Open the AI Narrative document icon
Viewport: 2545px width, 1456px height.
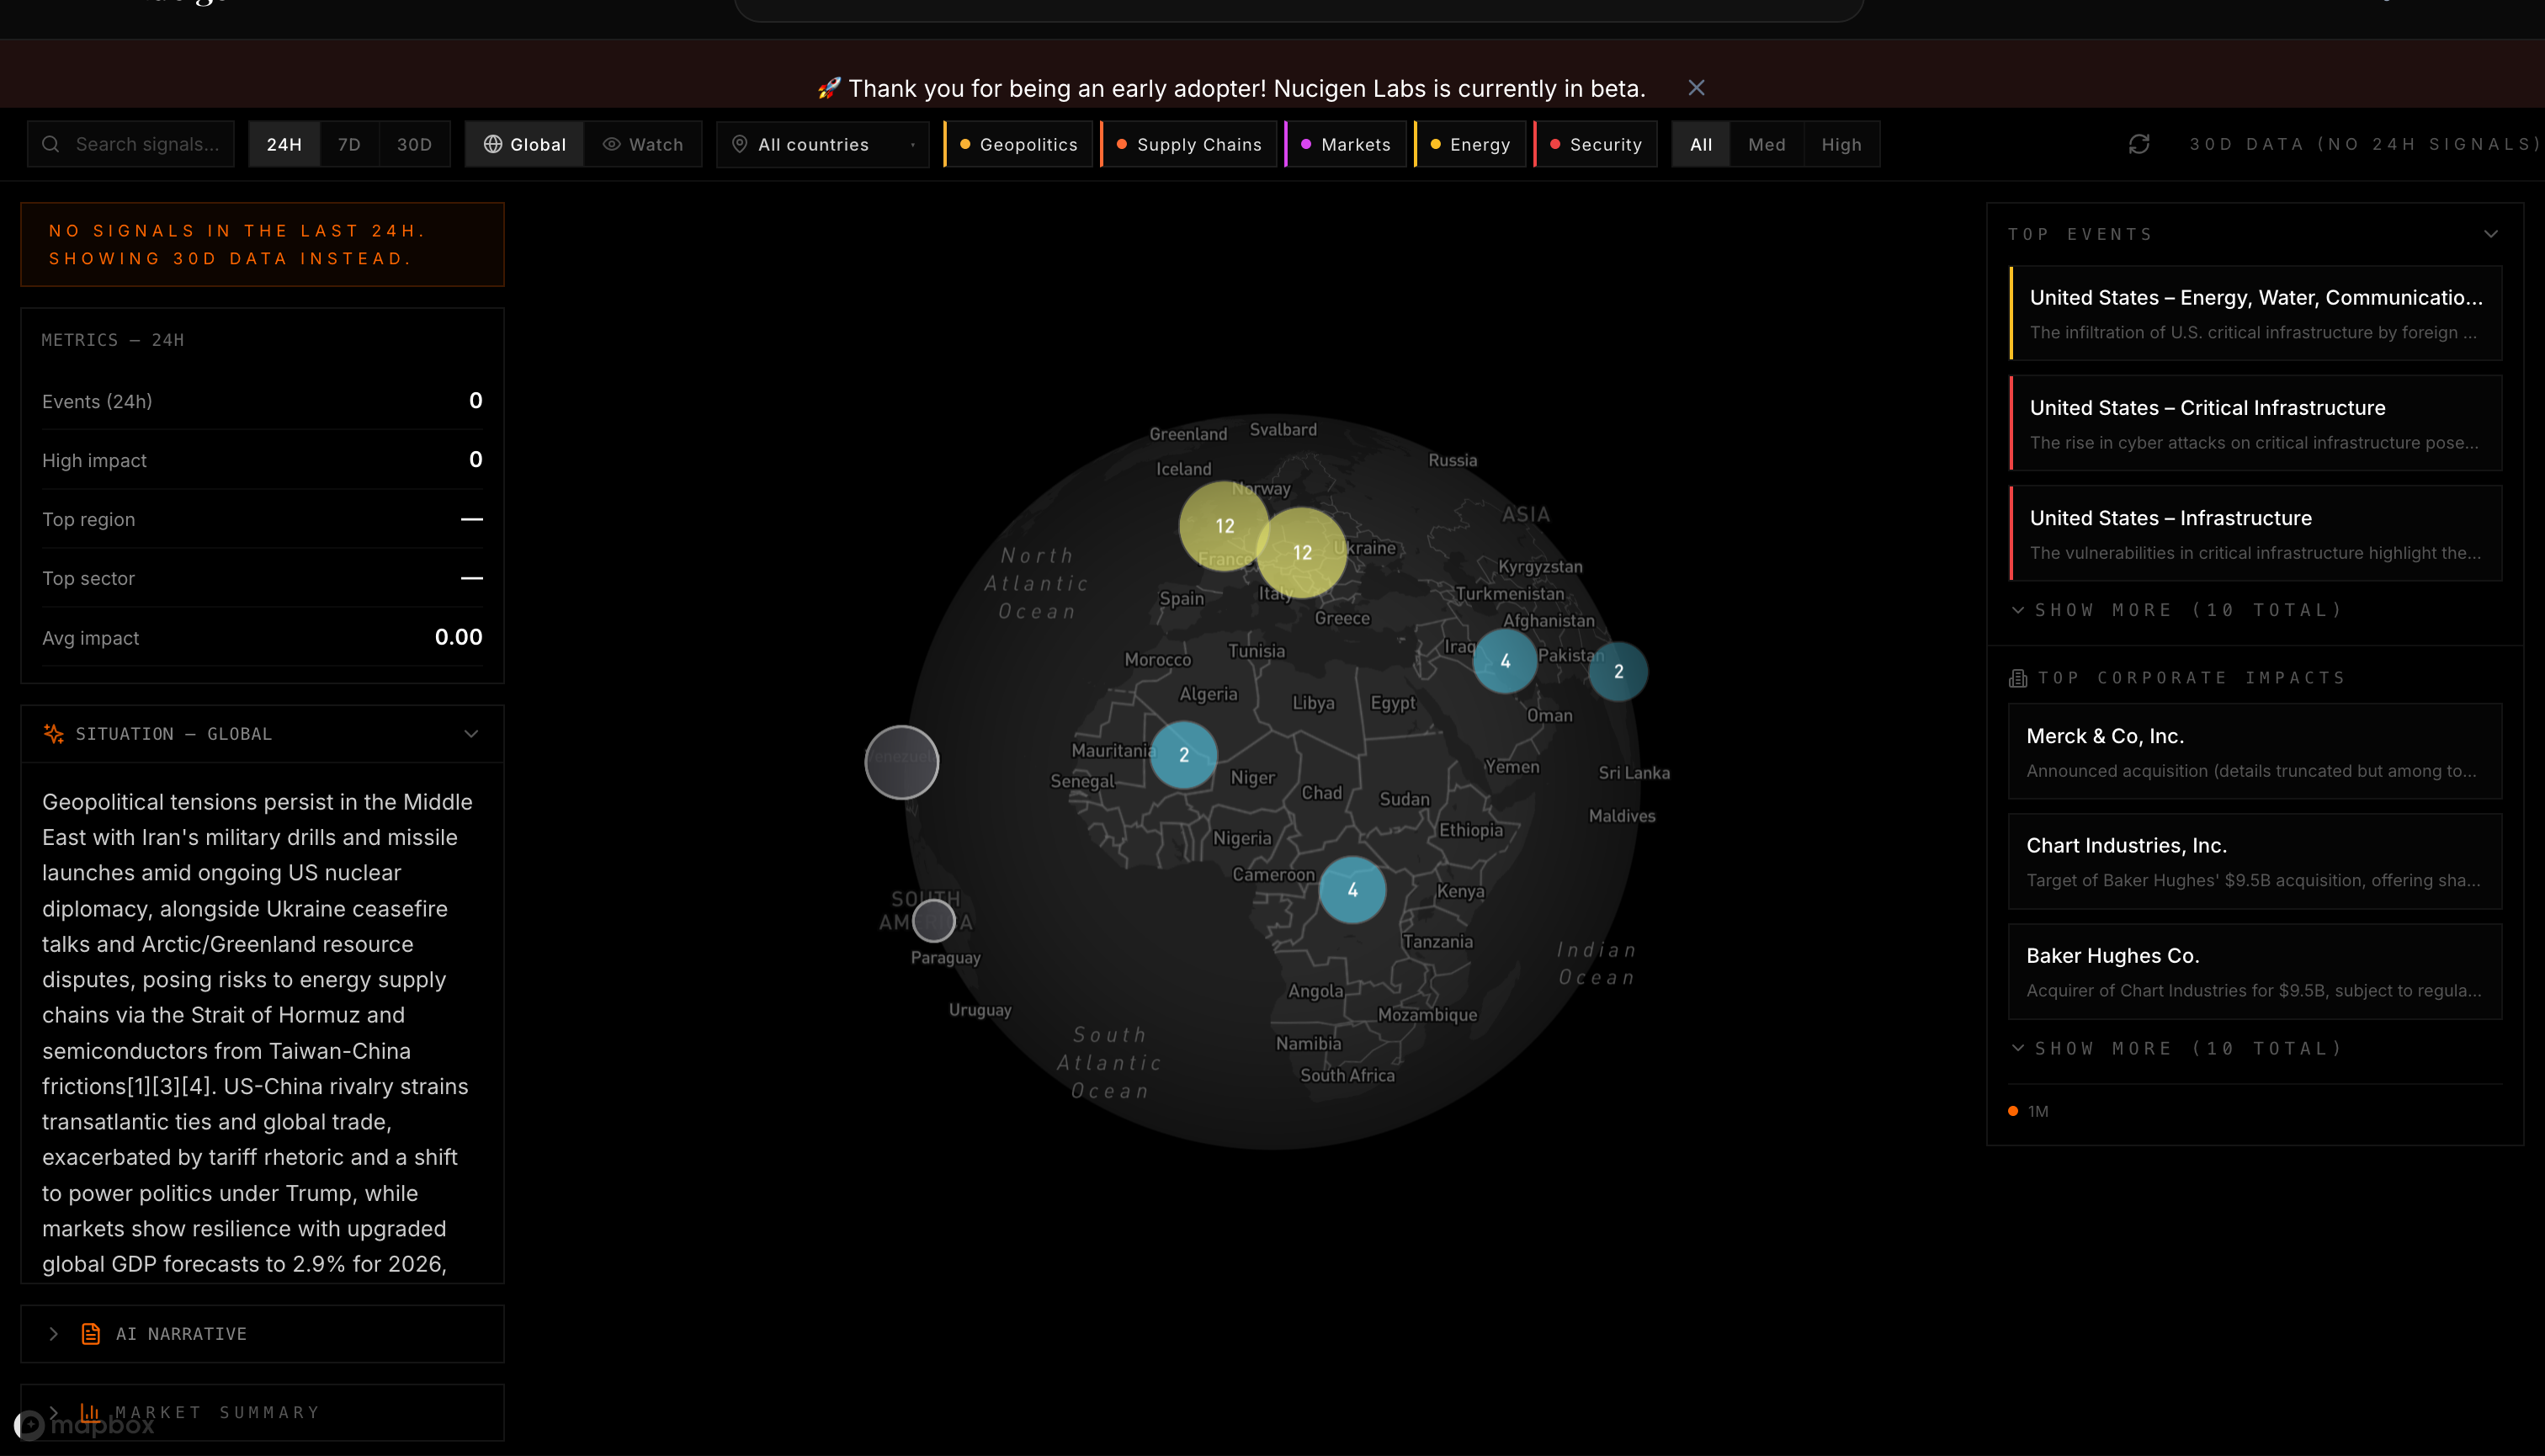91,1334
